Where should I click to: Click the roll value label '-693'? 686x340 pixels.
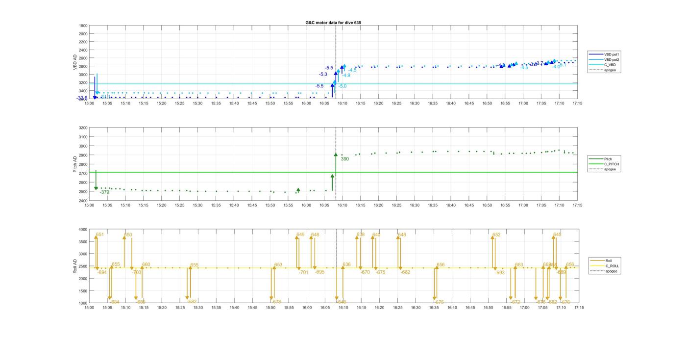tap(500, 273)
